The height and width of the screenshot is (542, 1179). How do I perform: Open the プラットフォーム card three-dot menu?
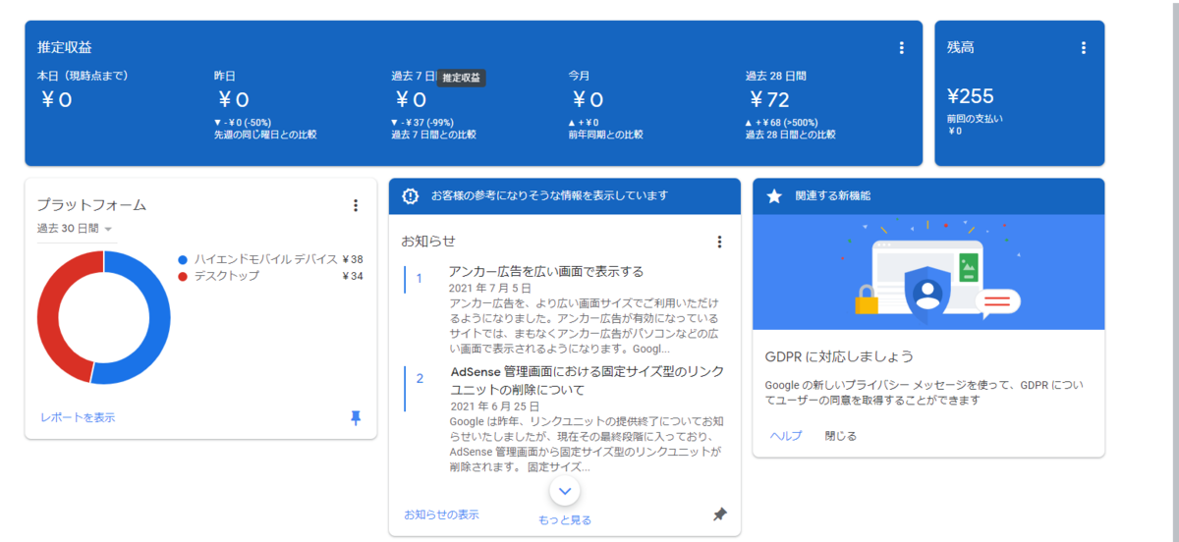356,205
